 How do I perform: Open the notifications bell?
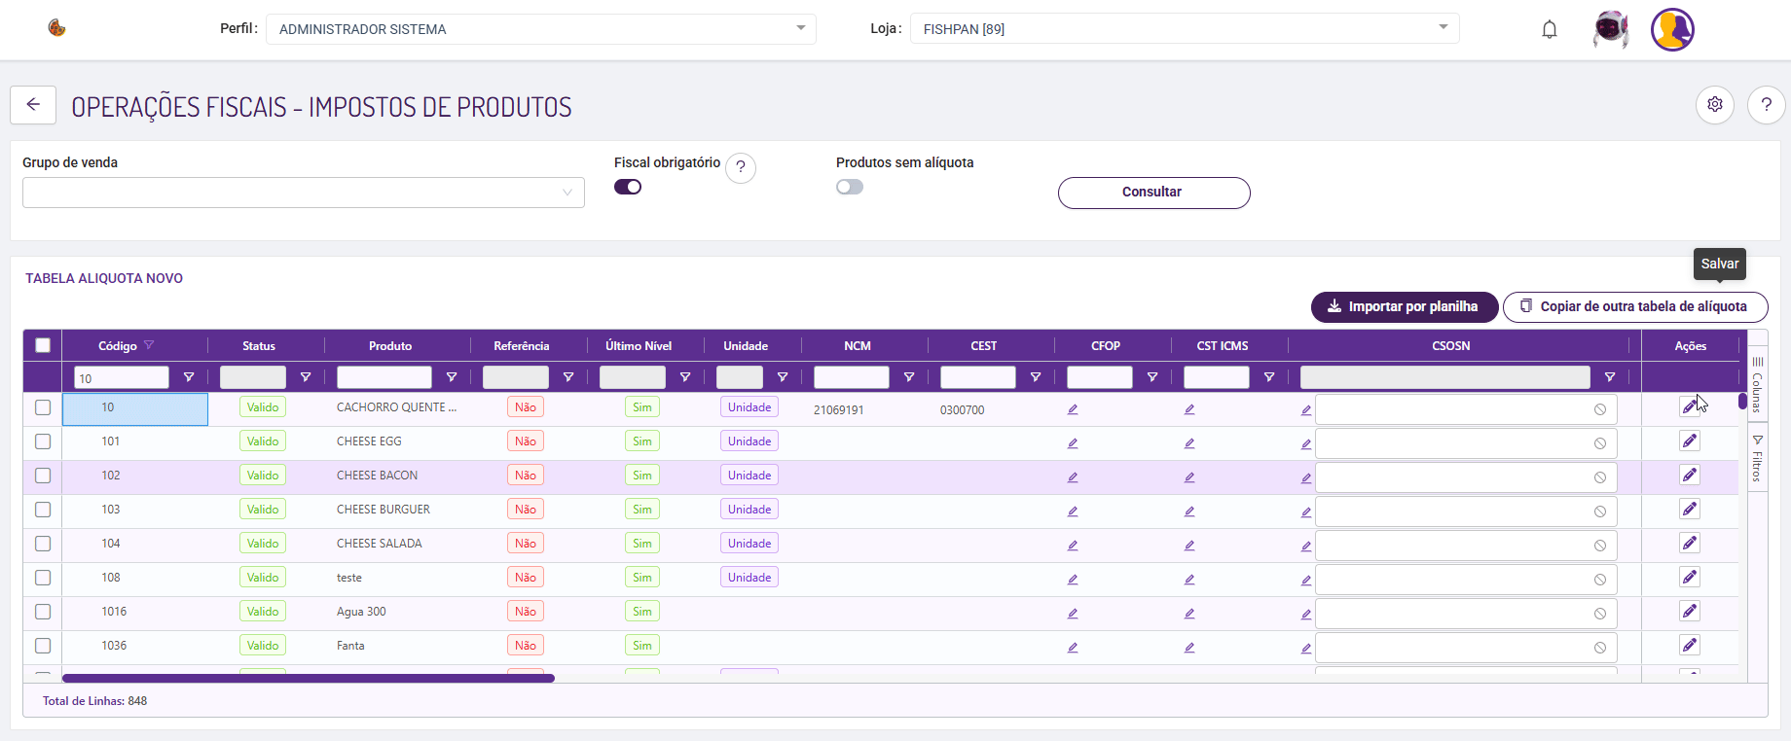tap(1550, 29)
